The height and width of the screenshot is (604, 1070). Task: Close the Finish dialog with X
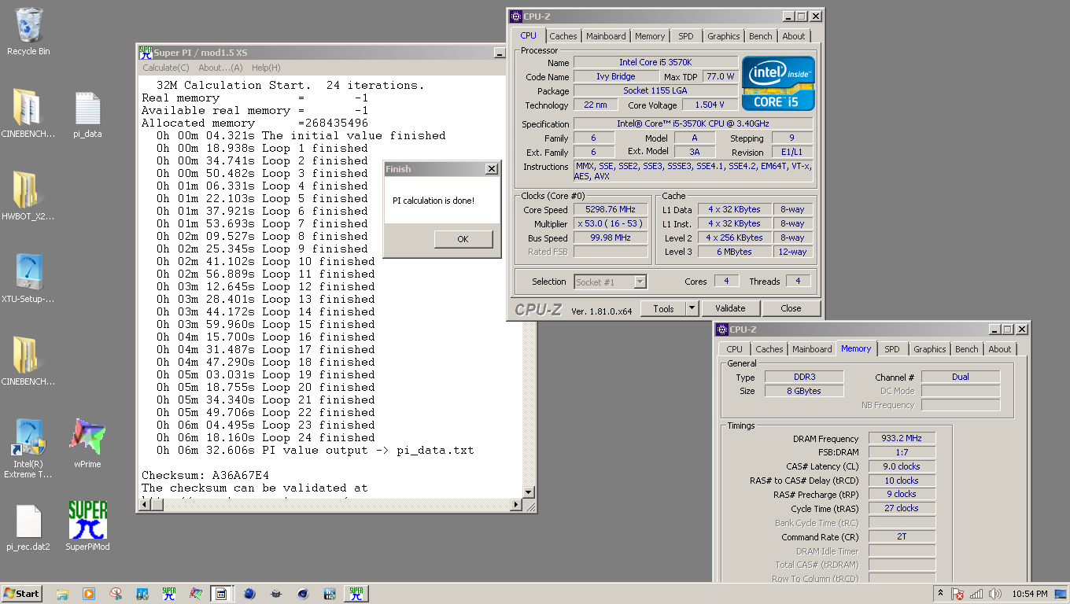coord(492,168)
